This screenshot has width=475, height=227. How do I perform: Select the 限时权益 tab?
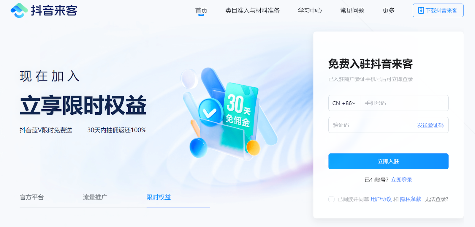tap(159, 197)
